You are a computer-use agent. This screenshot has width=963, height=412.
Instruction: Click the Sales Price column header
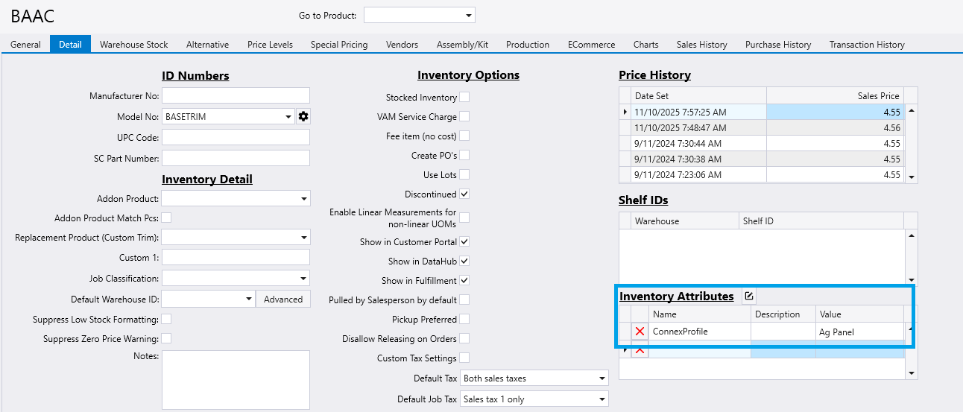835,95
